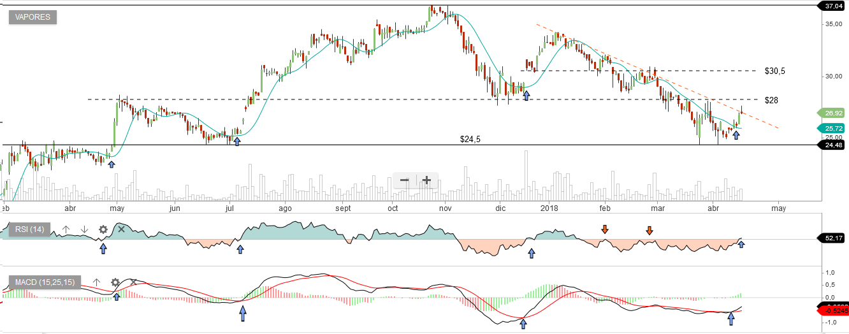
Task: Click the mar label on time axis
Action: pos(658,208)
